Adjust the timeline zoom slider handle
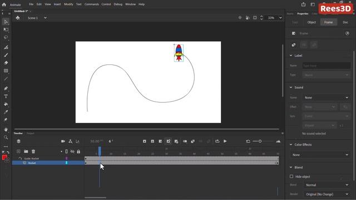This screenshot has width=356, height=200. (260, 141)
